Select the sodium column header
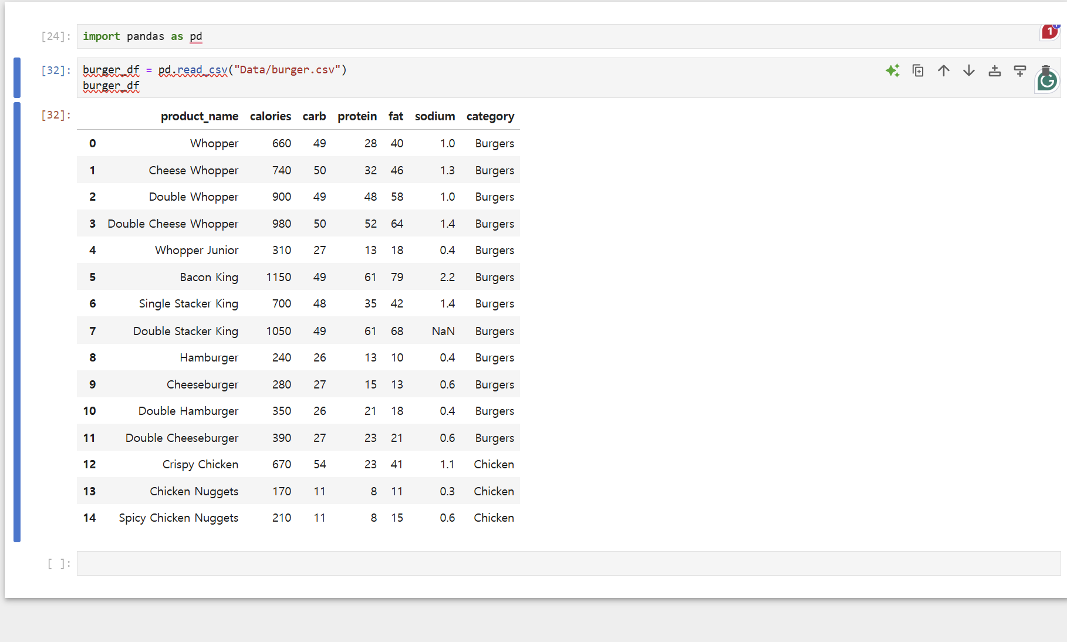The height and width of the screenshot is (642, 1067). pos(435,116)
